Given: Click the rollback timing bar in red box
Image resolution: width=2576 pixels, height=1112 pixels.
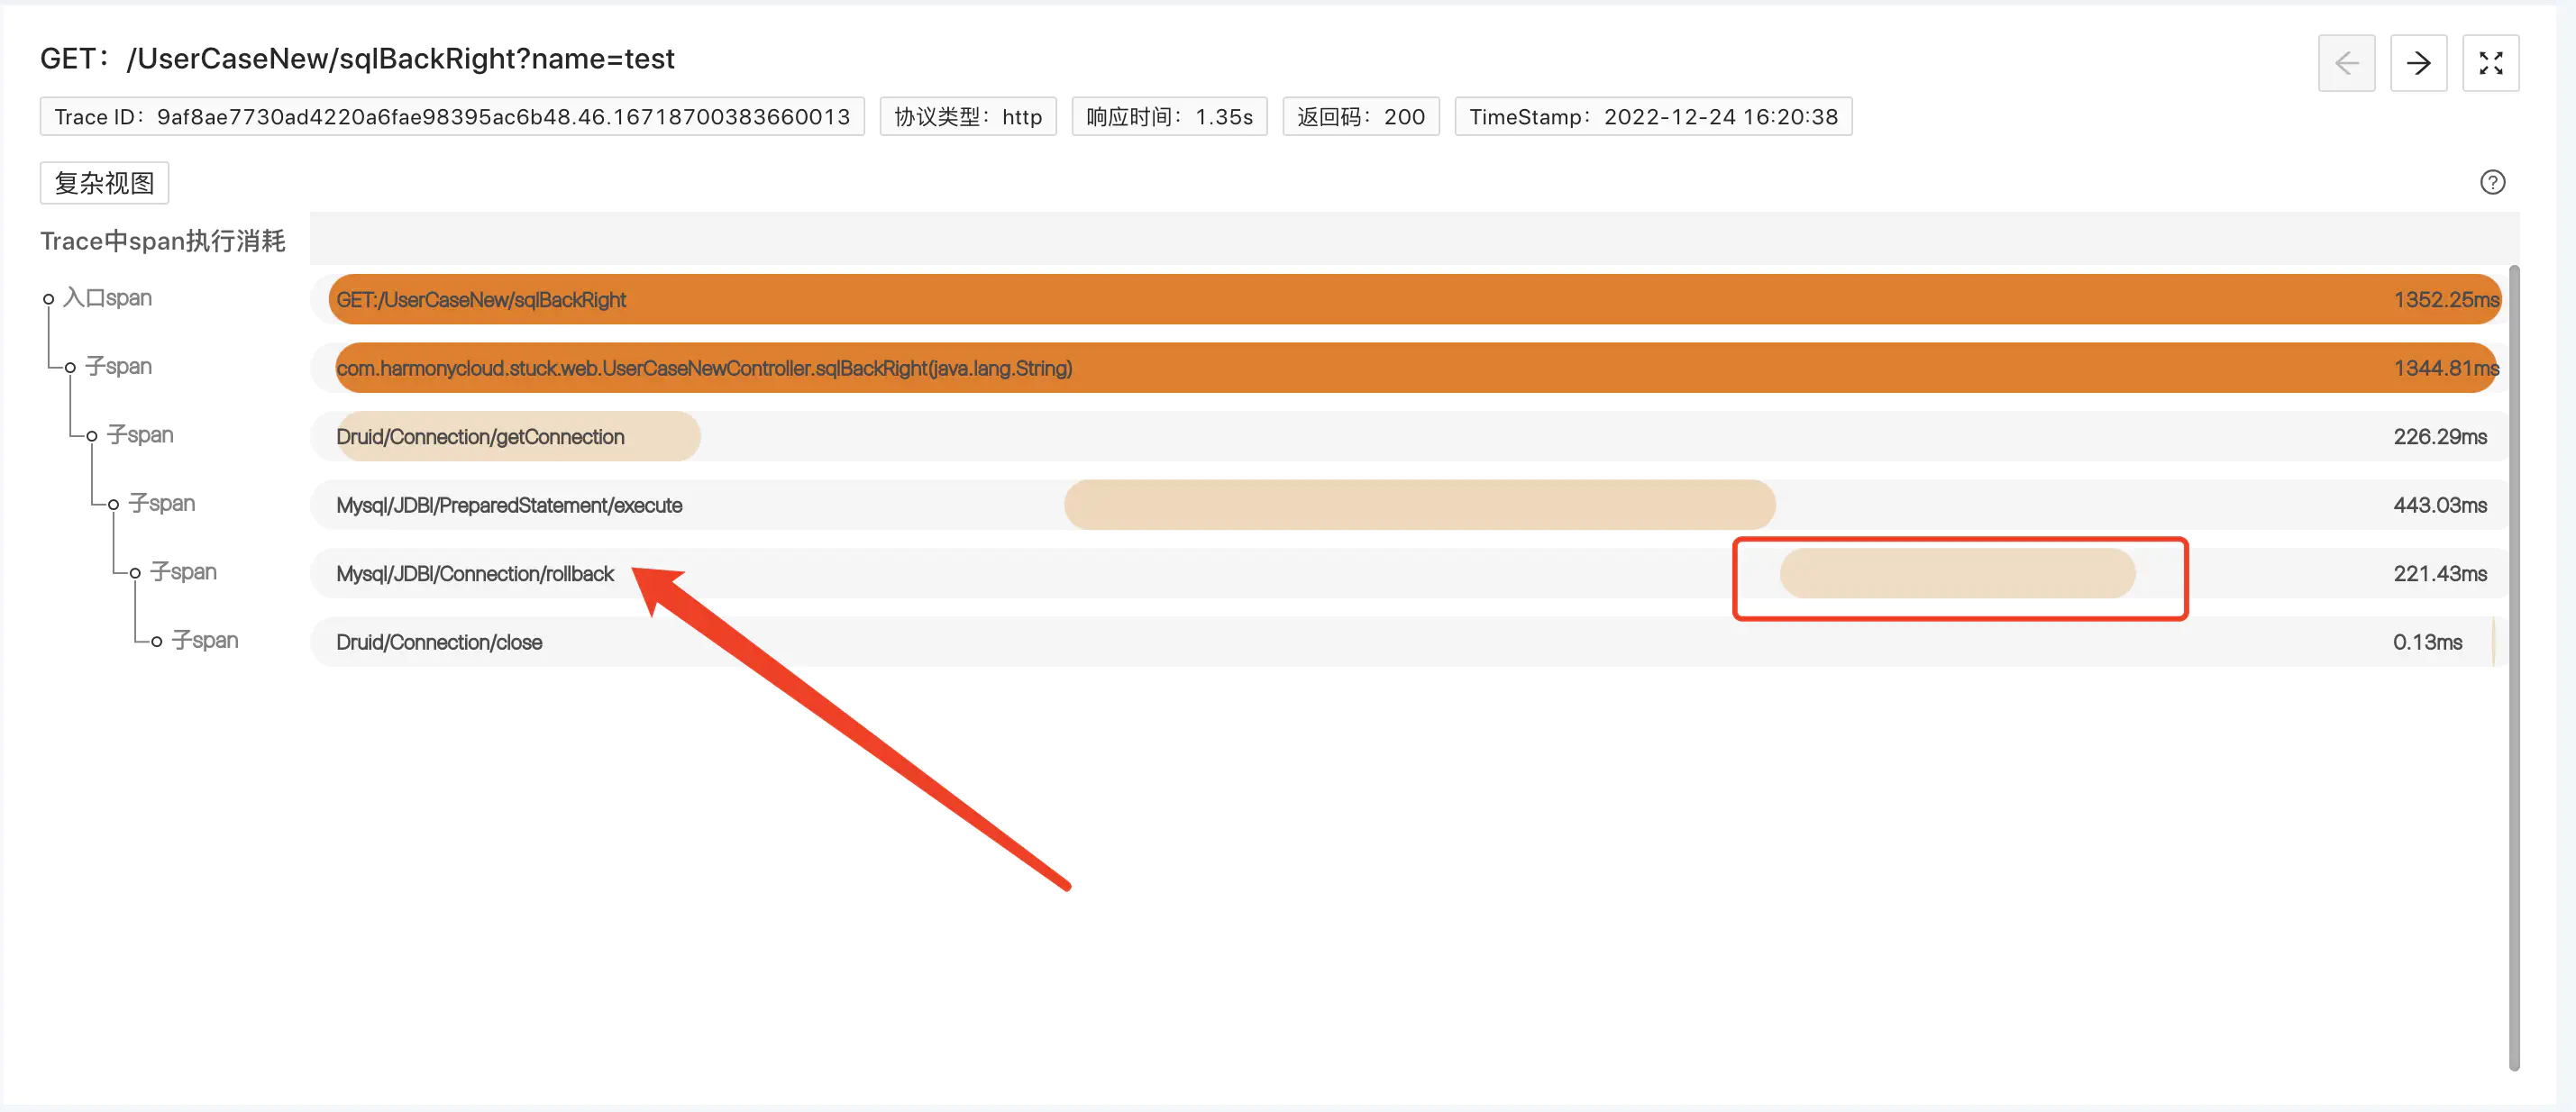Looking at the screenshot, I should [1956, 574].
